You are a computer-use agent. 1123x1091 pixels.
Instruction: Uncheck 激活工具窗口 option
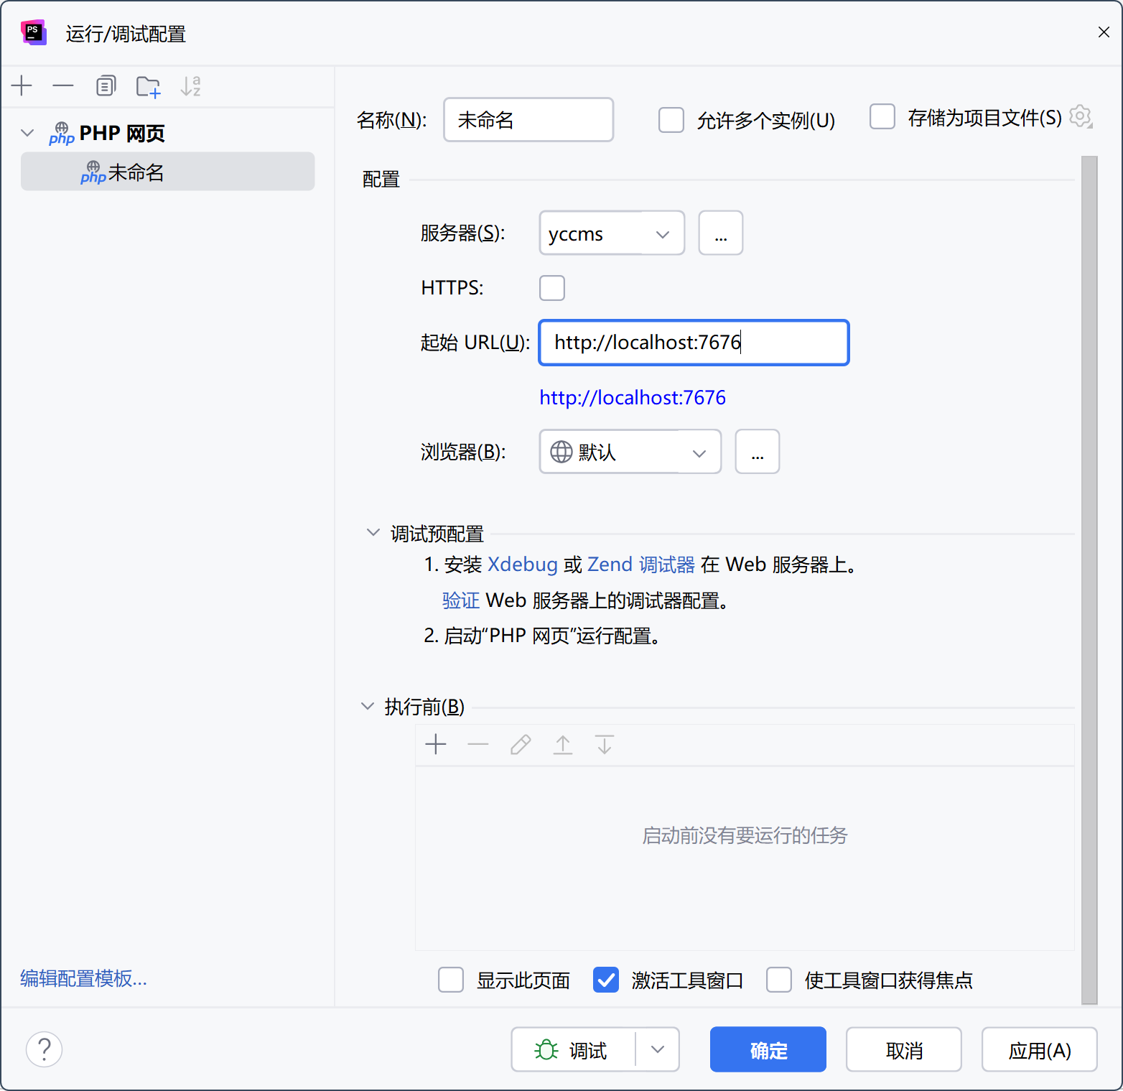click(x=606, y=980)
